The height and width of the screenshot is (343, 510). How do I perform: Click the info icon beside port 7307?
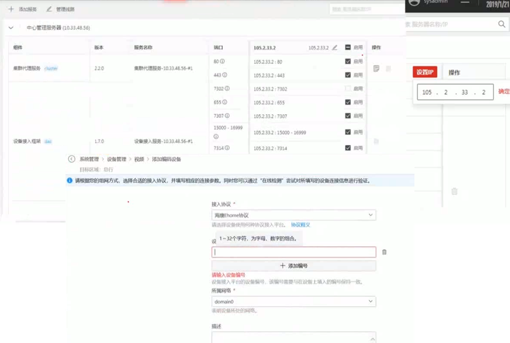227,116
